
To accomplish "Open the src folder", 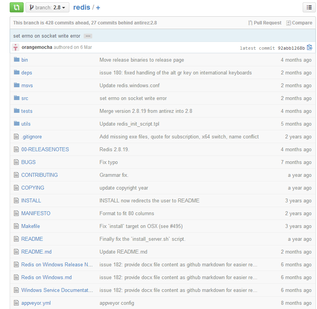I will (x=25, y=98).
